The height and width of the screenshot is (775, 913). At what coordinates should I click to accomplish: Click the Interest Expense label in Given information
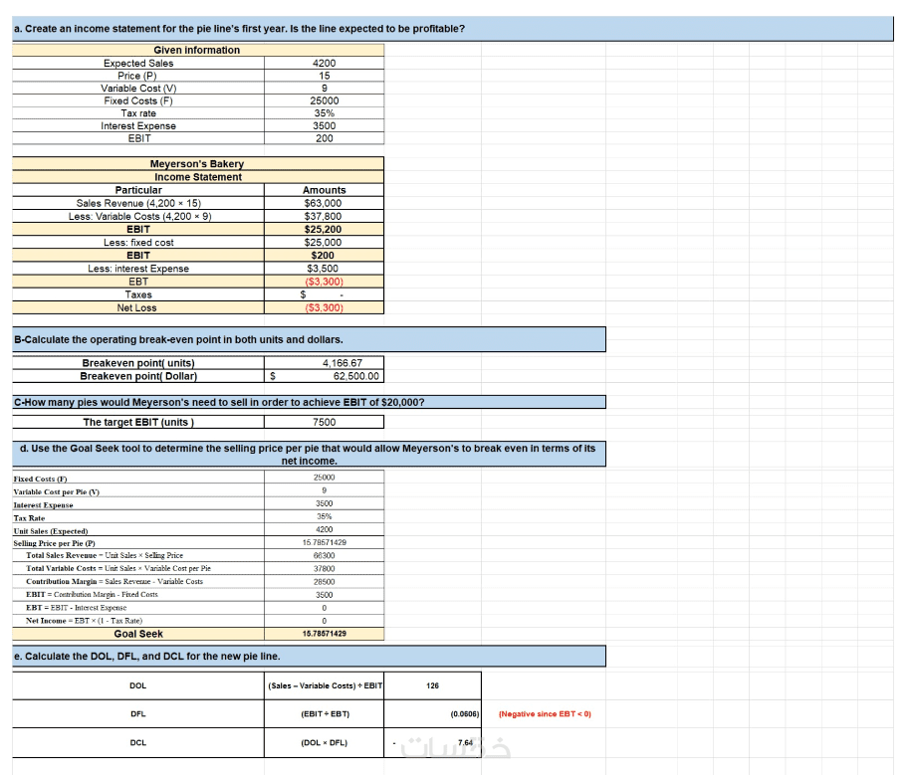[x=138, y=125]
